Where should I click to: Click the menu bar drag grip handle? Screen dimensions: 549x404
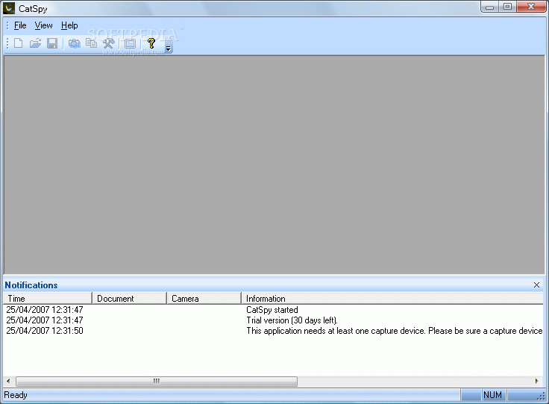coord(7,25)
